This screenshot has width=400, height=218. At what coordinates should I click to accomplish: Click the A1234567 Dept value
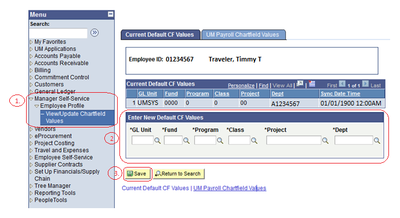[285, 104]
